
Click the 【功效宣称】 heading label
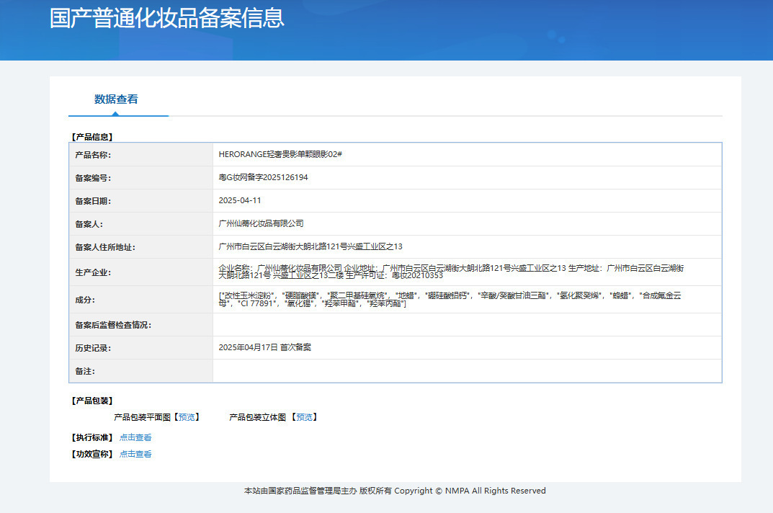(x=92, y=454)
